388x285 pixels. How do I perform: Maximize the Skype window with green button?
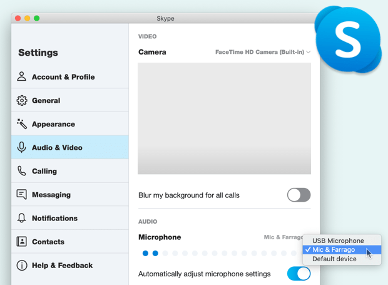[x=37, y=18]
